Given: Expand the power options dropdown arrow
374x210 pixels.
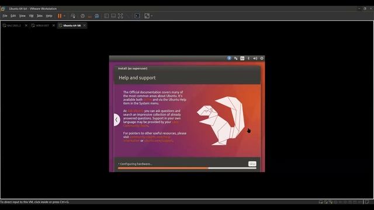Looking at the screenshot, I should click(x=64, y=16).
